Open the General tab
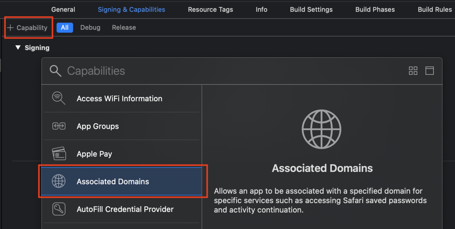Screen dimensions: 455x229 [63, 9]
